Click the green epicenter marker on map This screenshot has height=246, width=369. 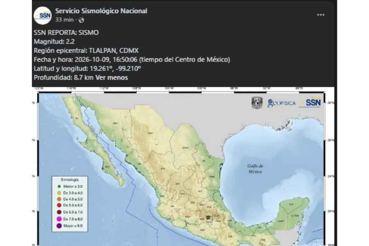(x=208, y=218)
